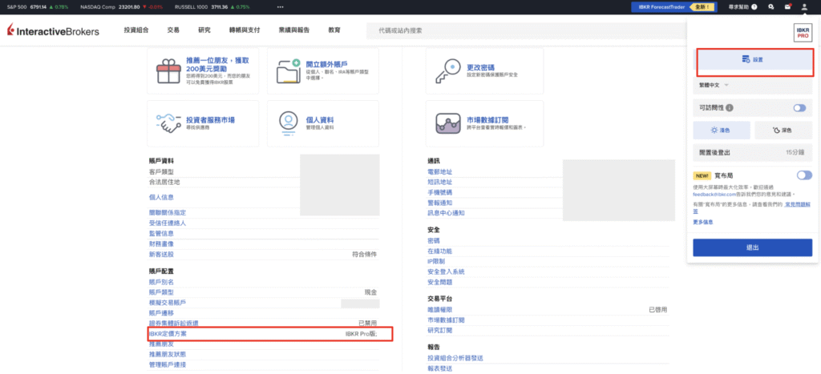Click the IBKR Pro版 value text
The height and width of the screenshot is (374, 821).
[x=362, y=334]
